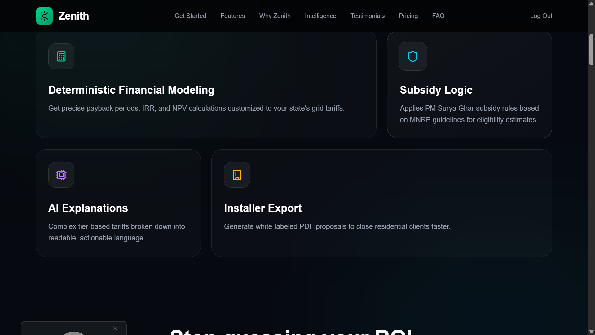Open the Get Started nav link

pos(190,16)
